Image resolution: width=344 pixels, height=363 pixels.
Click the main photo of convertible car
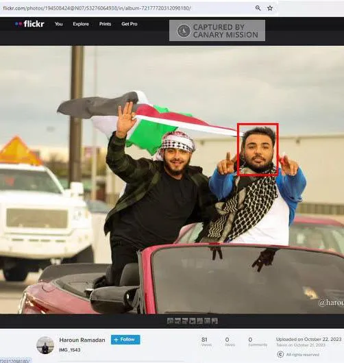point(172,180)
